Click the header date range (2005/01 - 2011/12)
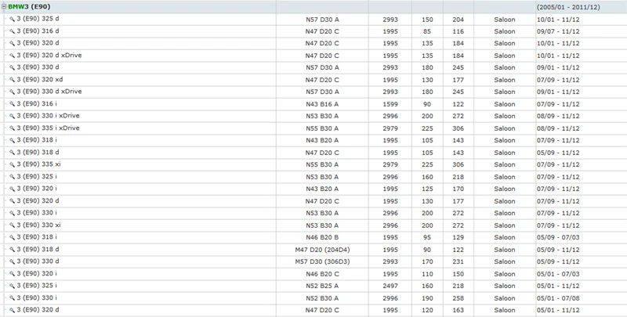This screenshot has height=317, width=627. (x=568, y=7)
